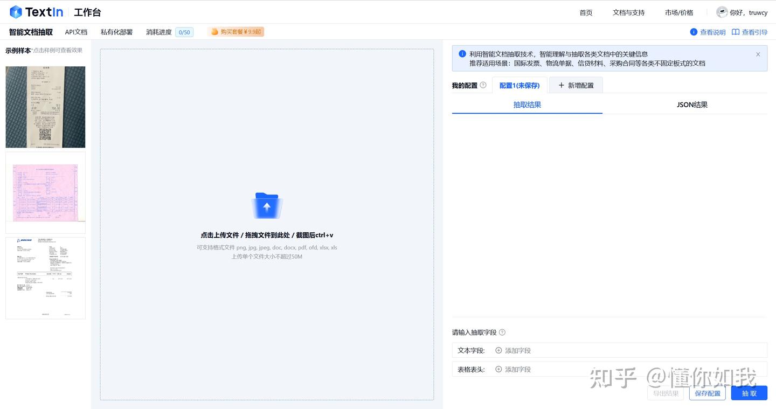The width and height of the screenshot is (776, 409).
Task: Switch to the JSON结果 tab
Action: click(691, 105)
